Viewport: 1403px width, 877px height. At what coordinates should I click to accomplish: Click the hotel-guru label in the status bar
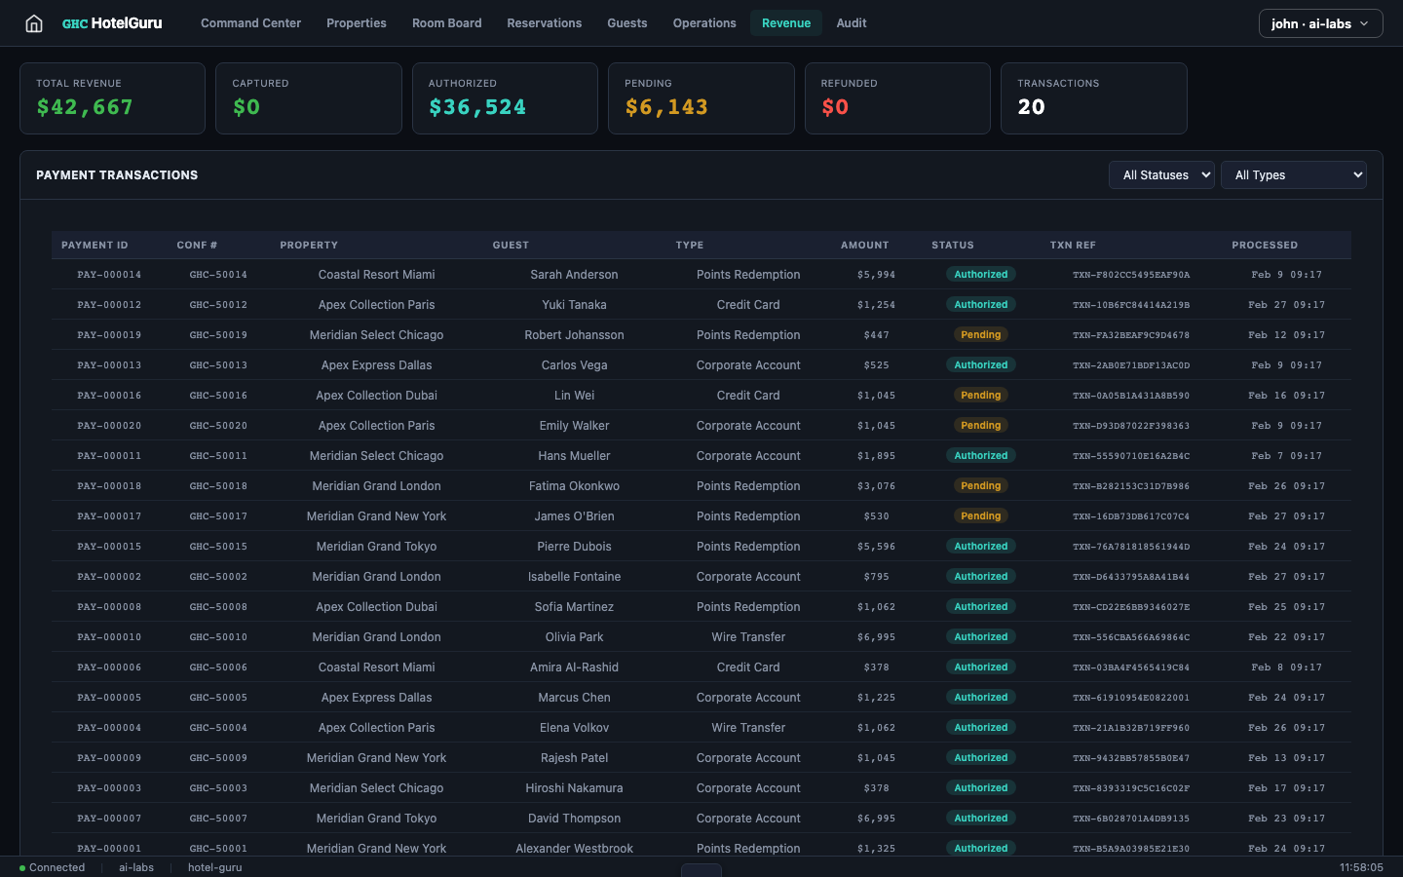click(214, 867)
